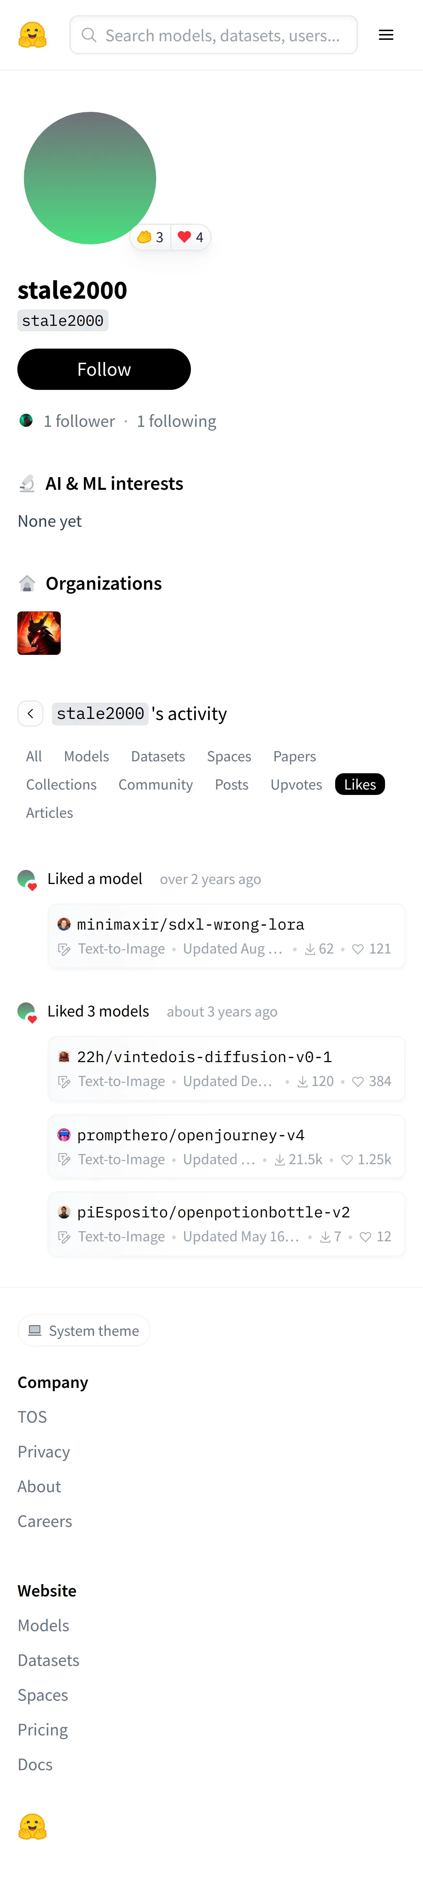Image resolution: width=423 pixels, height=1894 pixels.
Task: Open the 1 follower avatar icon
Action: point(26,421)
